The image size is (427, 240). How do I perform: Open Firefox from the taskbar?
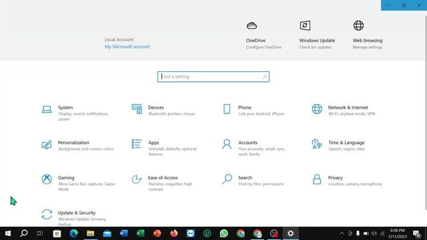[x=173, y=233]
